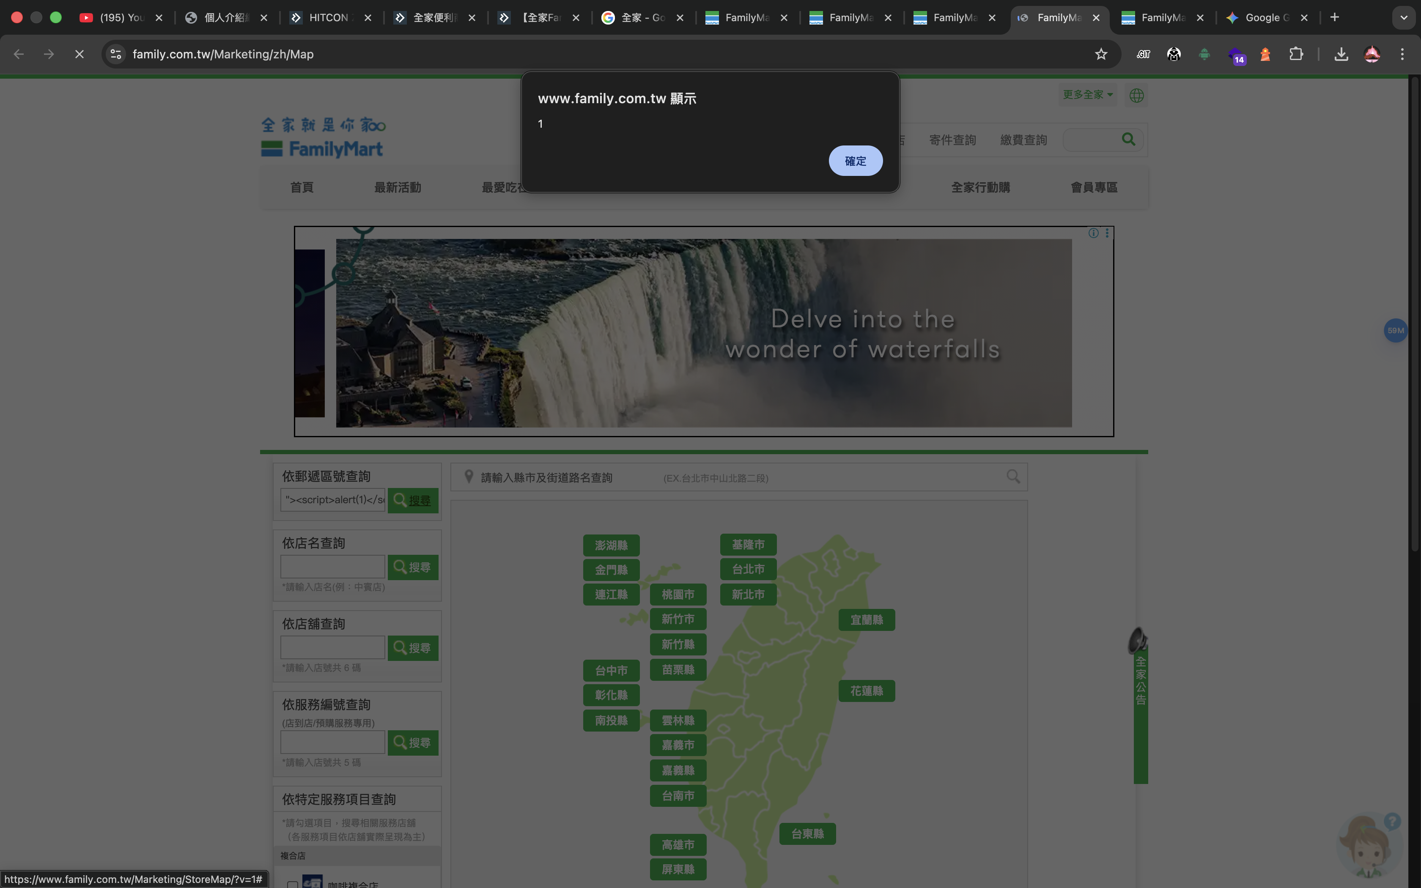The image size is (1421, 888).
Task: Bookmark this page with the star
Action: [x=1101, y=54]
